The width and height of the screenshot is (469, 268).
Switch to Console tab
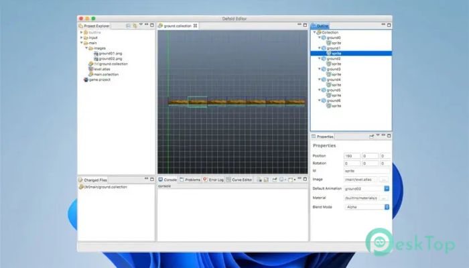point(167,180)
